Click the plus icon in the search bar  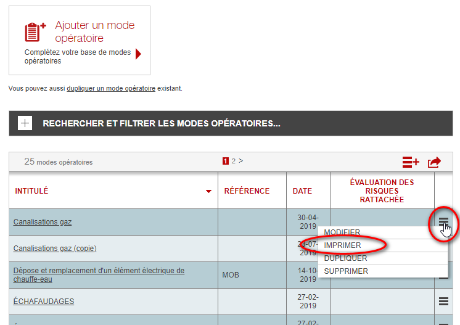[25, 123]
